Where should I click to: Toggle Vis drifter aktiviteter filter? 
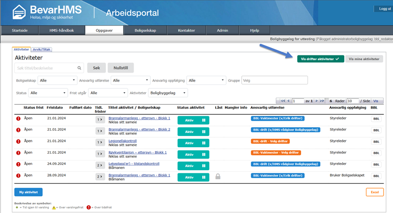coord(320,59)
